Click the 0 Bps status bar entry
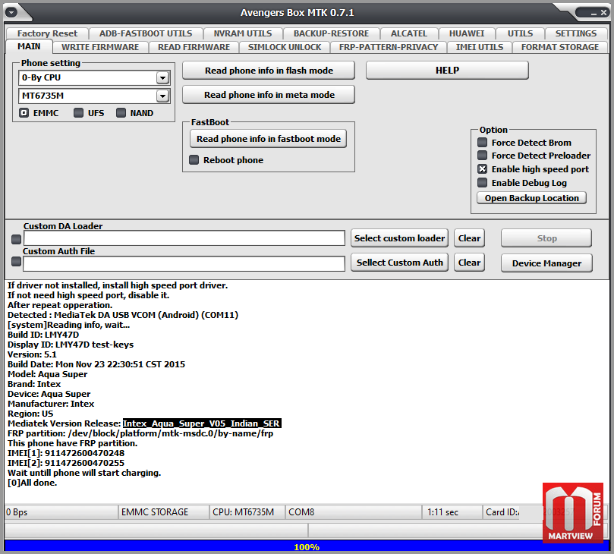 61,512
